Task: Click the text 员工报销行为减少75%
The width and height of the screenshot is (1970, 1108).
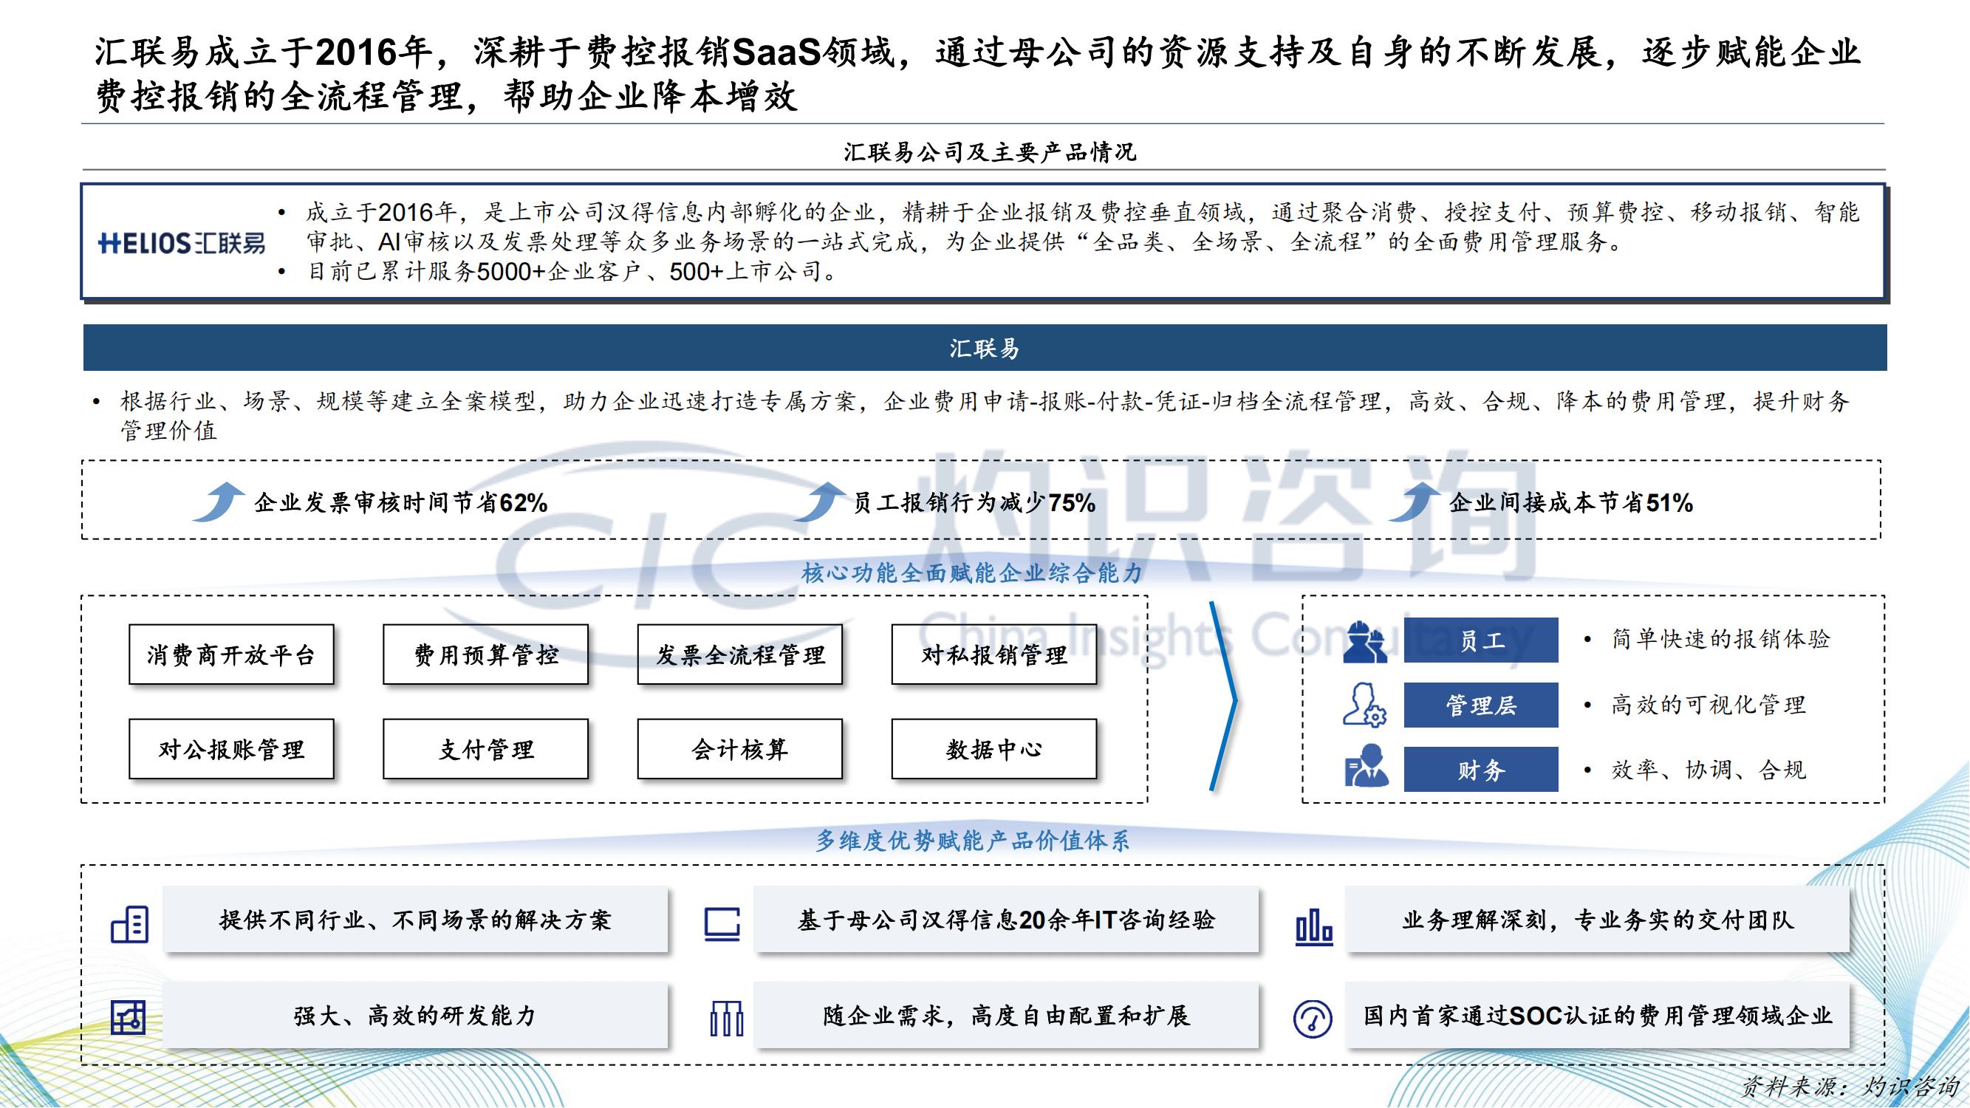Action: coord(974,502)
